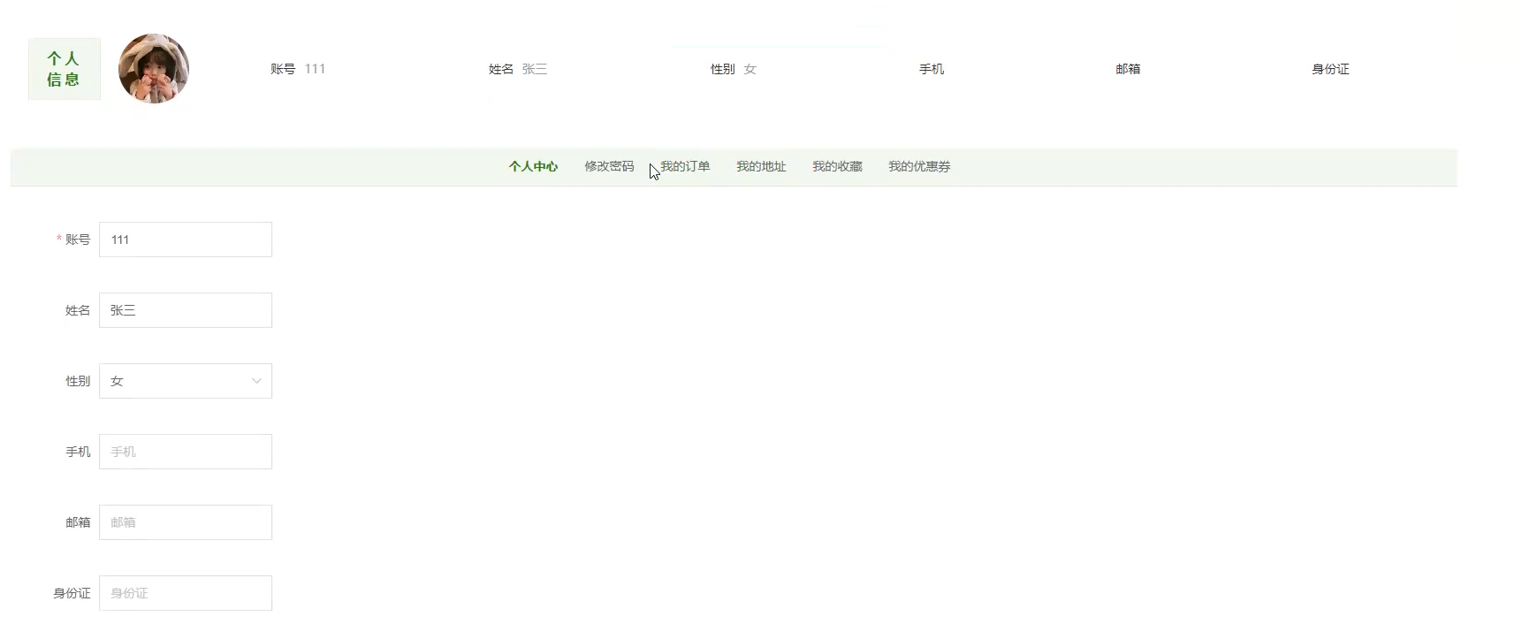The height and width of the screenshot is (624, 1522).
Task: Click the 性别 form label
Action: tap(78, 381)
